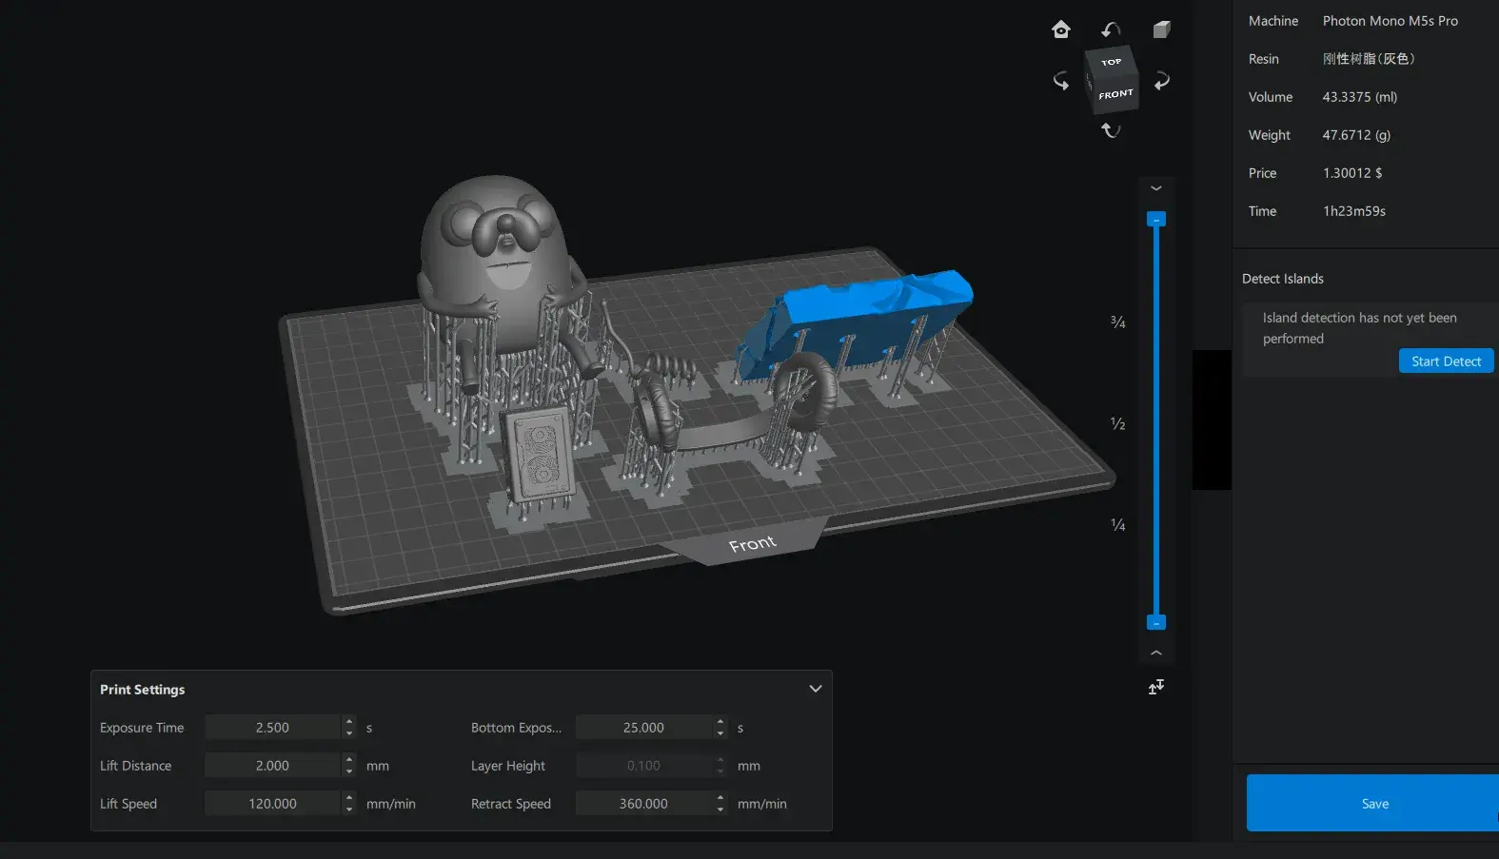Image resolution: width=1499 pixels, height=859 pixels.
Task: Rotate view using left curved arrow
Action: (x=1061, y=81)
